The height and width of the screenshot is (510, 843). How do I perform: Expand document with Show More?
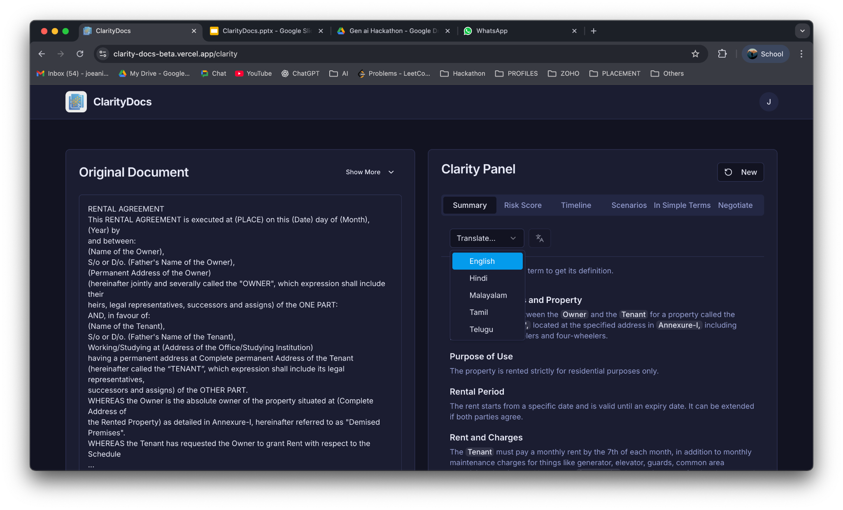370,172
